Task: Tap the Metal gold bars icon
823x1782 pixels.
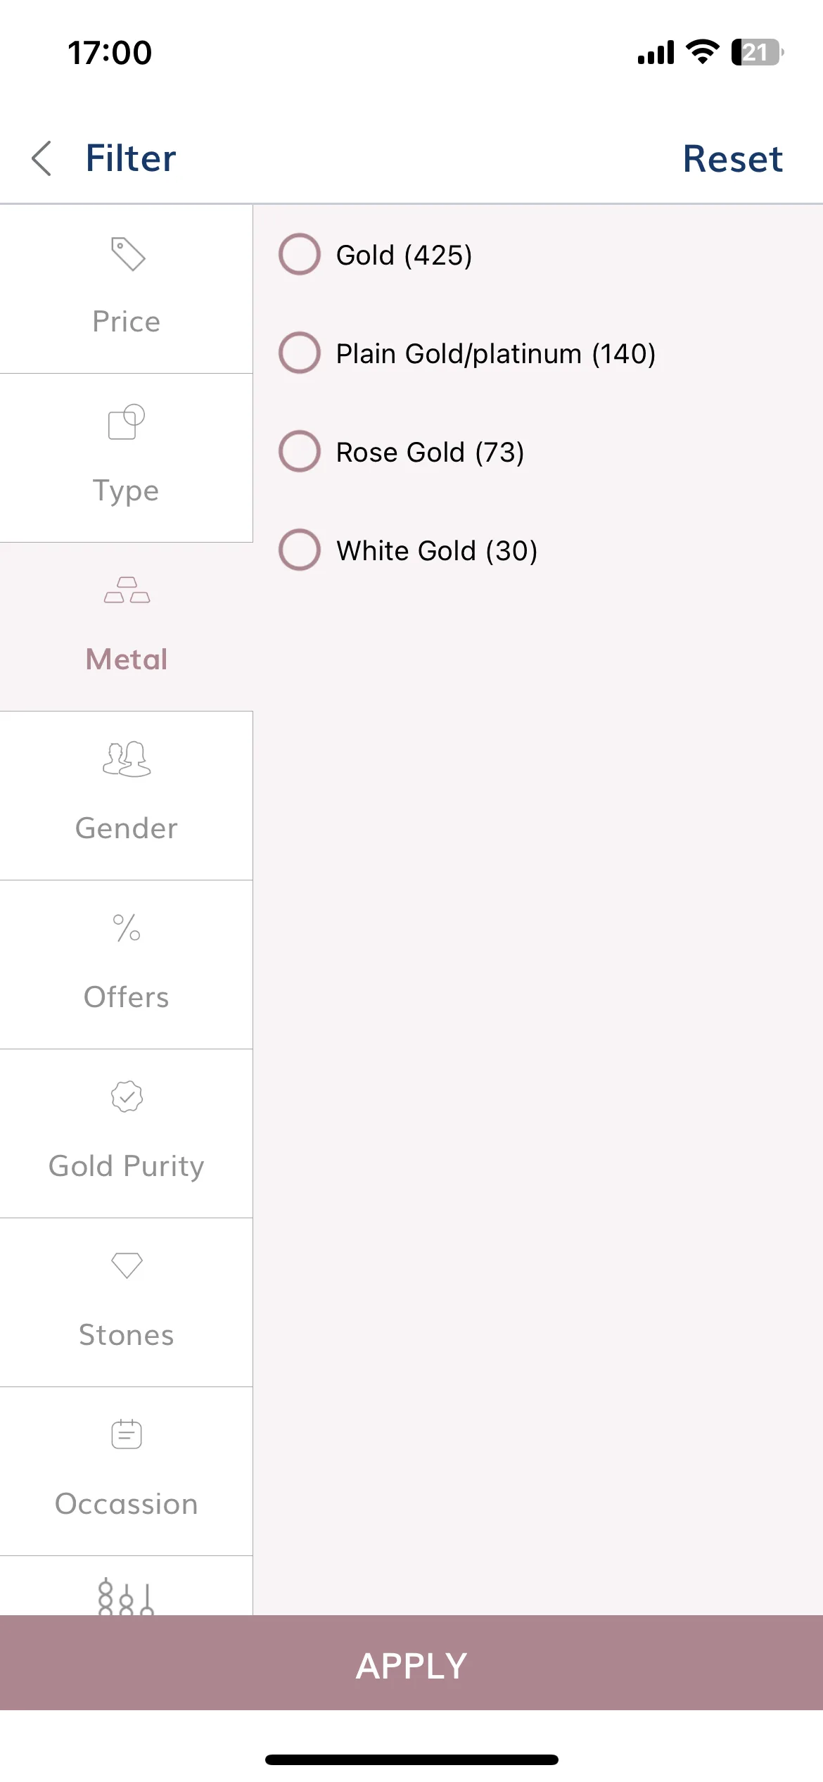Action: [x=127, y=590]
